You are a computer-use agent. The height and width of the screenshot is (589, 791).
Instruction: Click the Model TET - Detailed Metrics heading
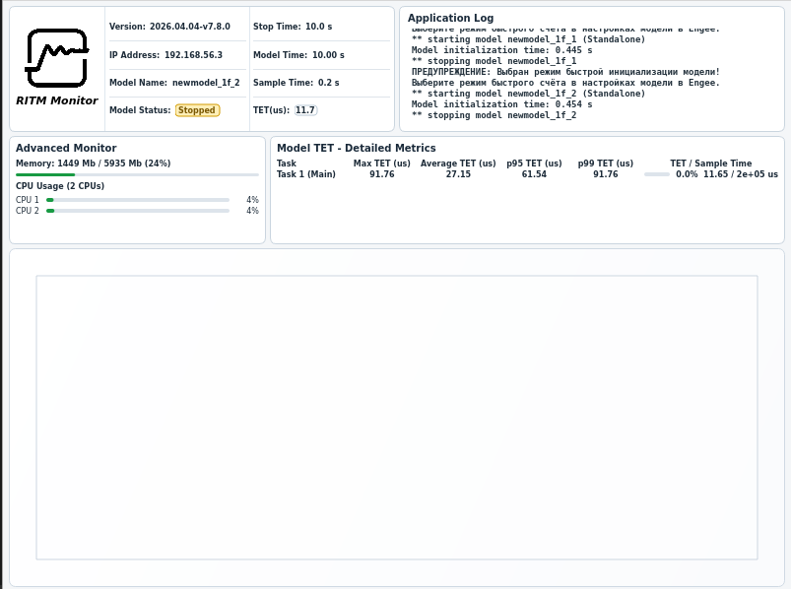[x=357, y=148]
